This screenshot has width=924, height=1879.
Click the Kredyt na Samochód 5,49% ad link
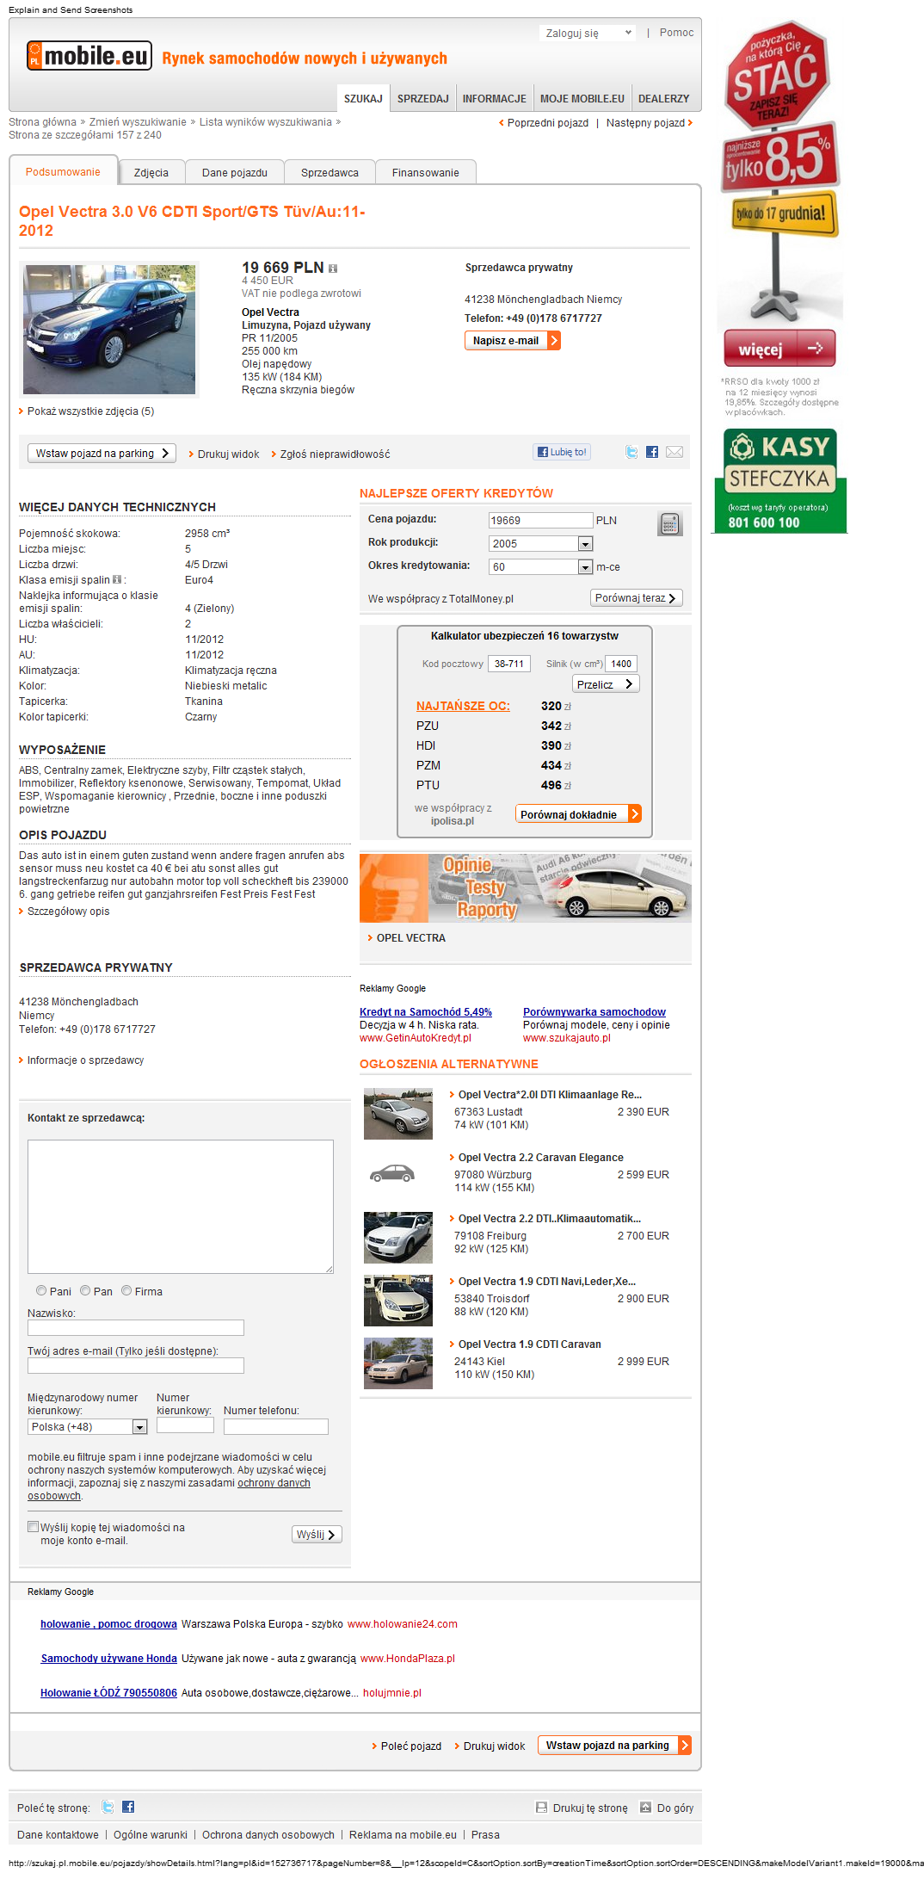coord(426,1012)
